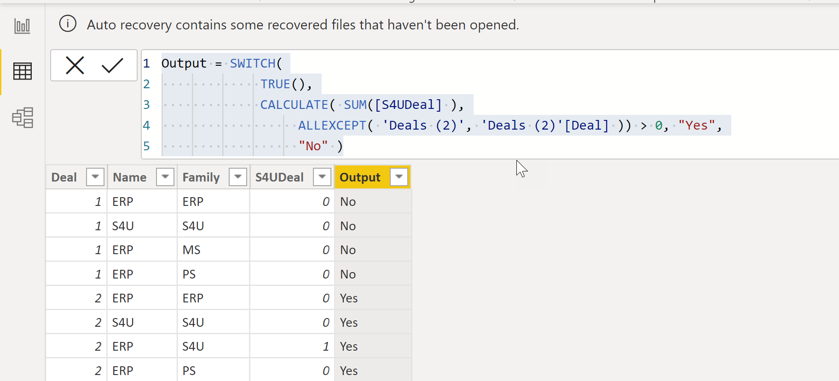The image size is (839, 381).
Task: Click the auto recovery notification message
Action: [x=303, y=25]
